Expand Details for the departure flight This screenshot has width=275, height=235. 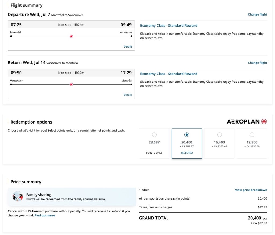click(128, 46)
